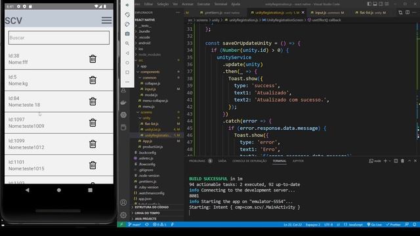Delete the item named teste1012
This screenshot has width=420, height=236.
[x=93, y=144]
